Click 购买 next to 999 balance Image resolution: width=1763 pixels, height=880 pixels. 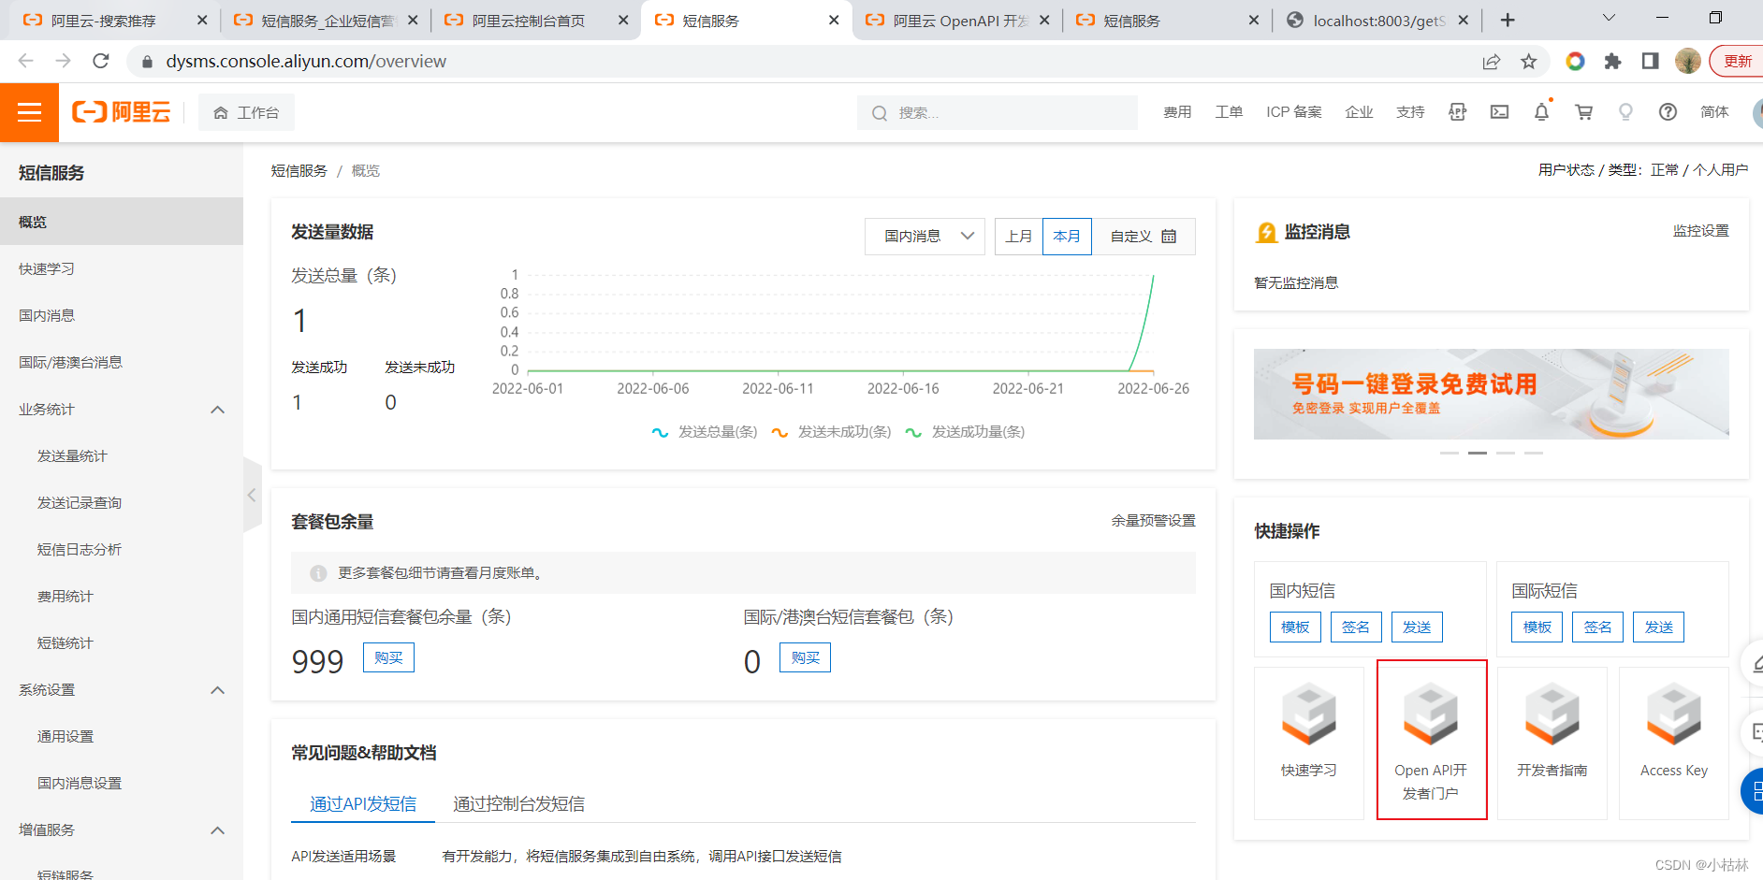(x=388, y=657)
